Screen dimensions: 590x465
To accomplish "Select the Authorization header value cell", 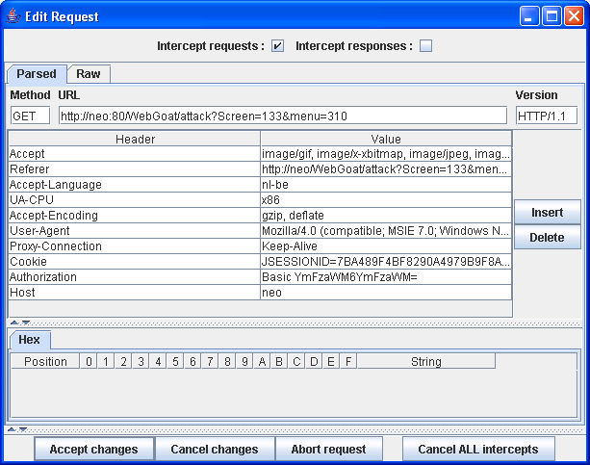I will (385, 277).
